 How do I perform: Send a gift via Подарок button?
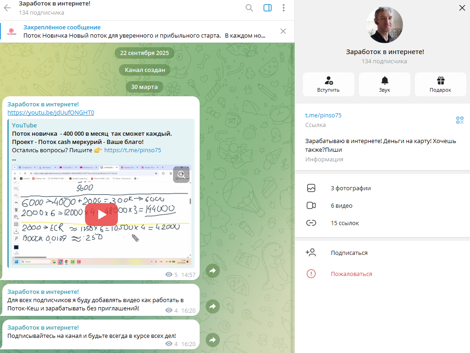tap(440, 84)
